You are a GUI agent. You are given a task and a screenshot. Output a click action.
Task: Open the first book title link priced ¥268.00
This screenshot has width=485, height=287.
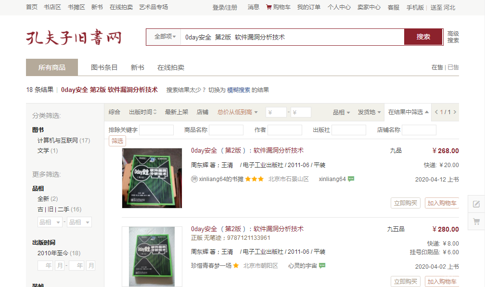coord(247,150)
